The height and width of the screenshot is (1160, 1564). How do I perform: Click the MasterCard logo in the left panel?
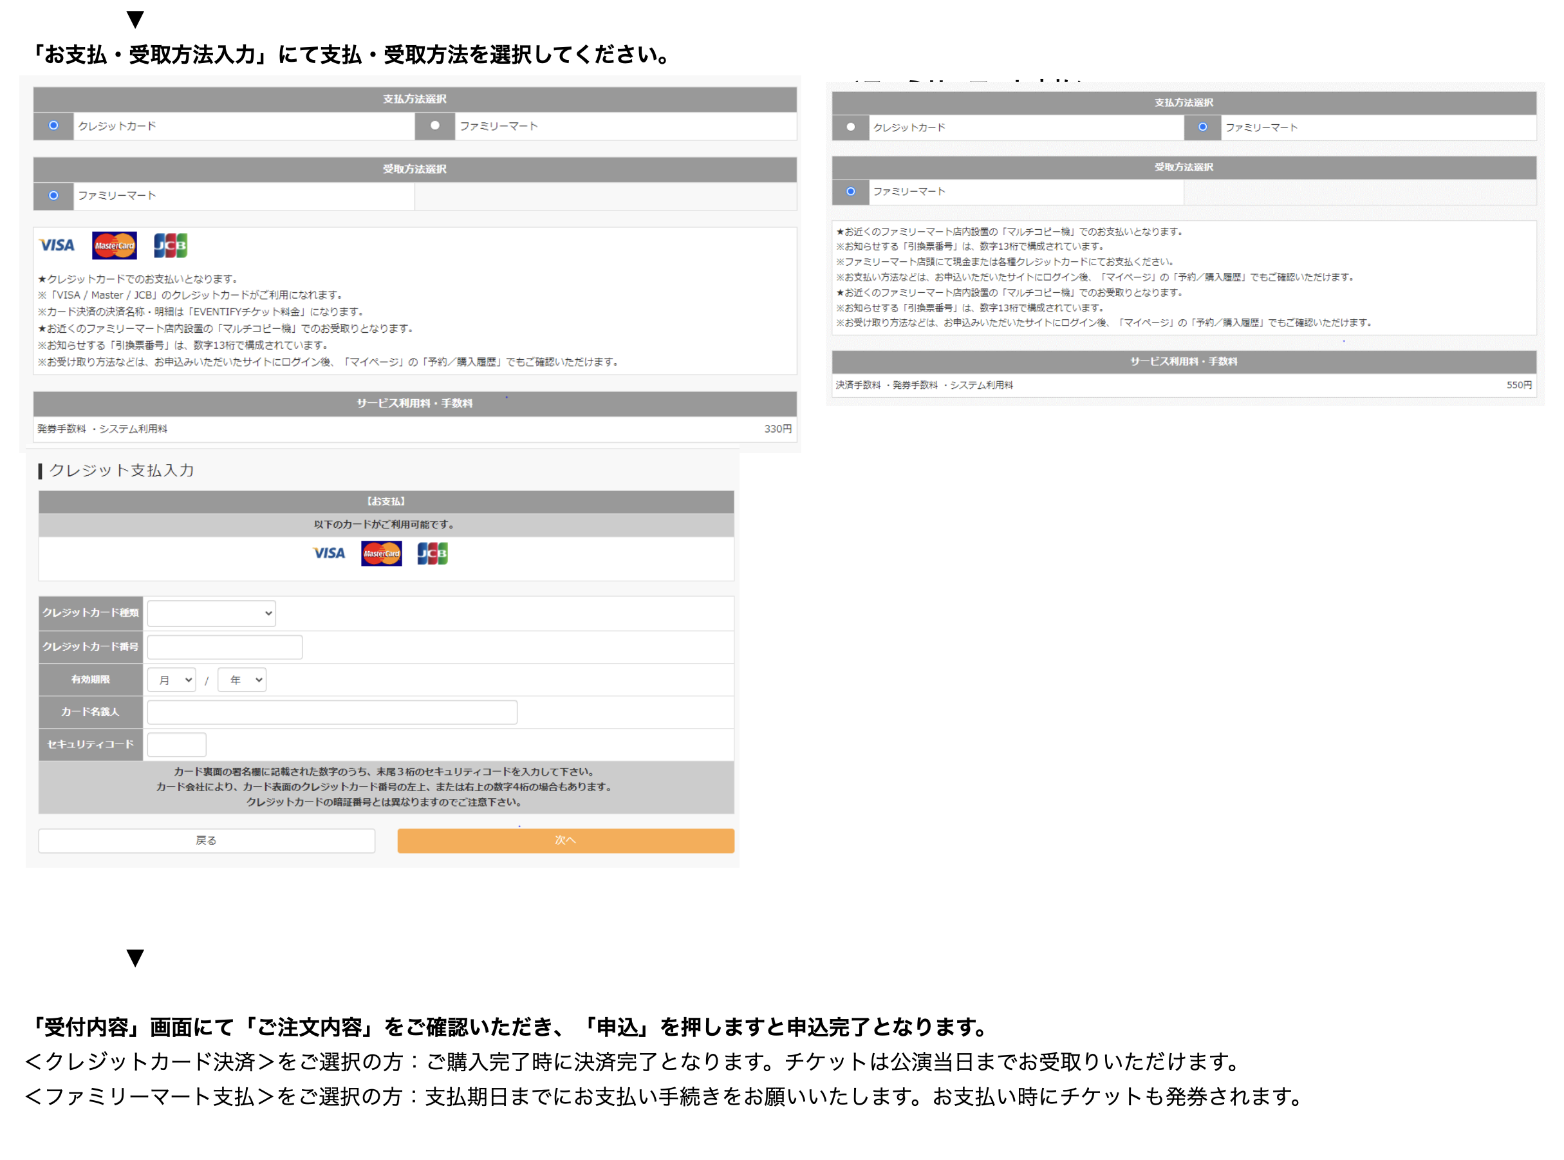click(x=115, y=246)
